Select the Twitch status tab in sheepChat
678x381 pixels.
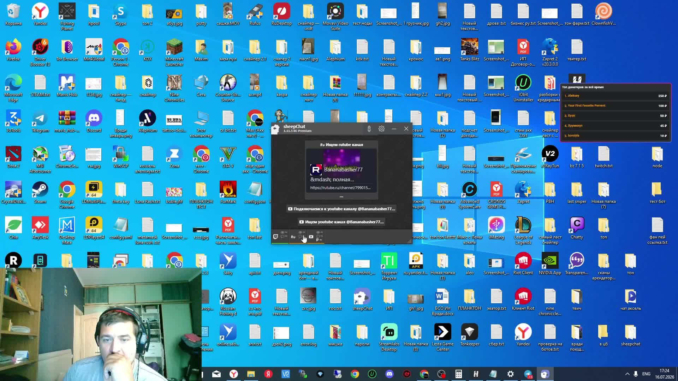coord(280,237)
